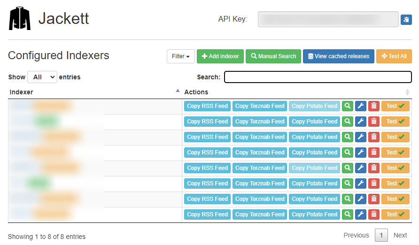Configure the third indexer with the wrench icon
Screen dimensions: 419x245
pyautogui.click(x=360, y=137)
